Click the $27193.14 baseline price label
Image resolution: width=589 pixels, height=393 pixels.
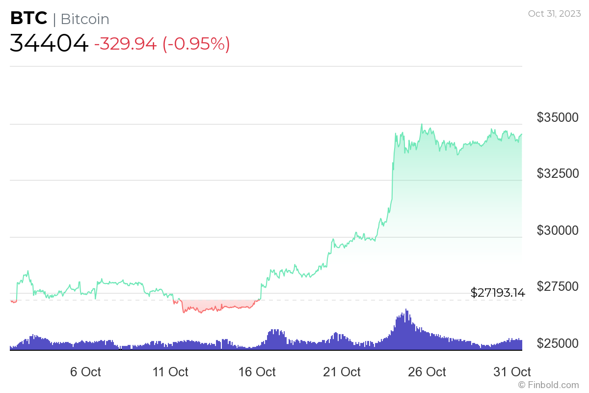pyautogui.click(x=498, y=293)
